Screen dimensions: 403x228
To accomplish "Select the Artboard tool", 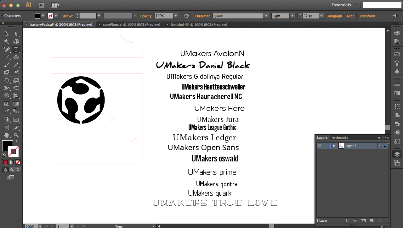I will tap(7, 127).
